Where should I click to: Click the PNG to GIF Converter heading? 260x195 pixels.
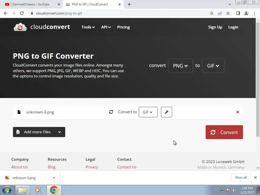pos(53,56)
